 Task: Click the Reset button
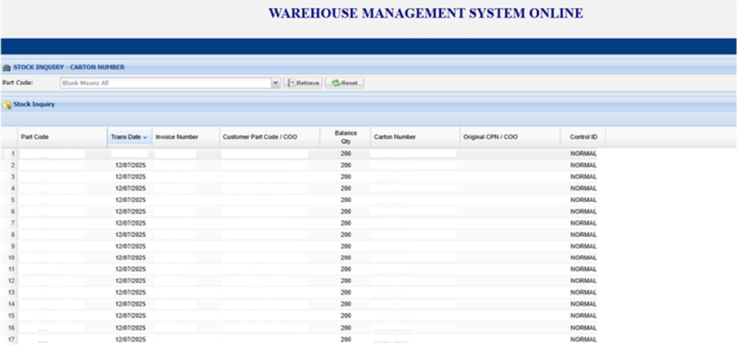coord(344,83)
